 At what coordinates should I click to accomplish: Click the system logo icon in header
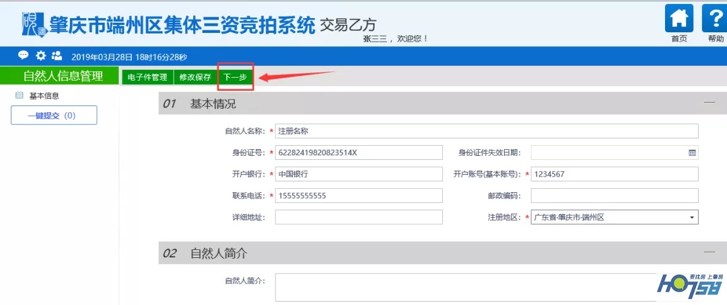(x=34, y=26)
